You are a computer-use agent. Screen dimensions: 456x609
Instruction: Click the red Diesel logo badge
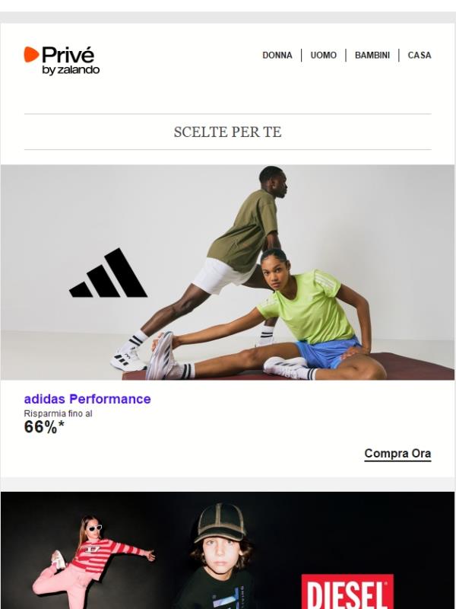pos(347,591)
